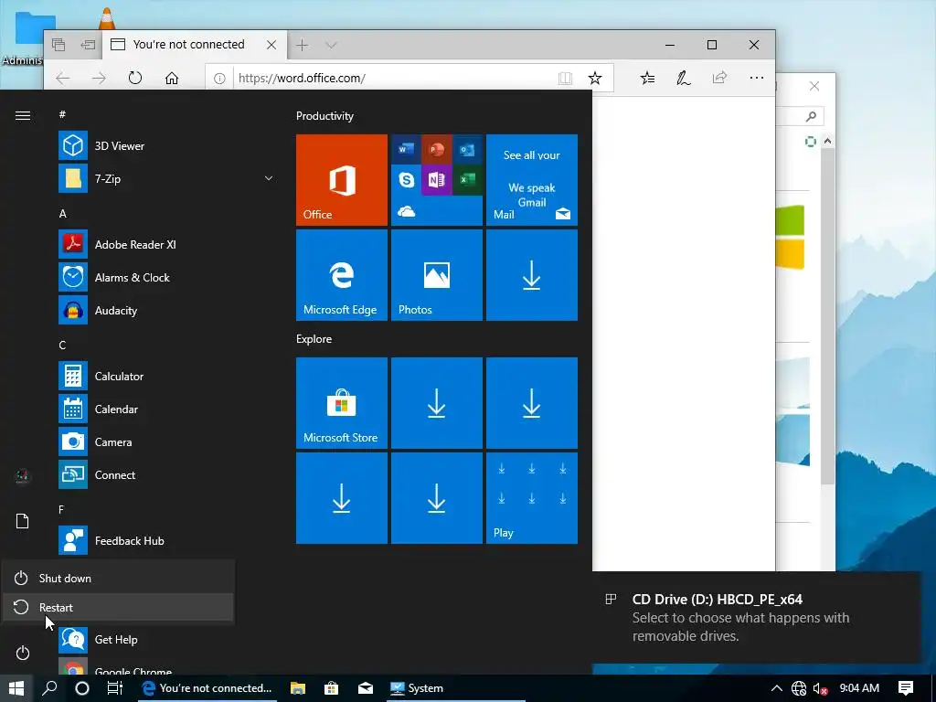The height and width of the screenshot is (702, 936).
Task: Open taskbar Search
Action: [x=49, y=688]
